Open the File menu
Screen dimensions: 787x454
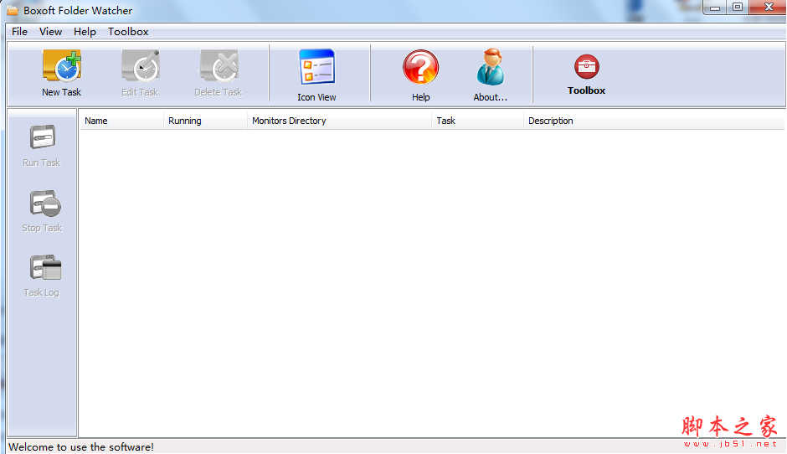tap(19, 32)
